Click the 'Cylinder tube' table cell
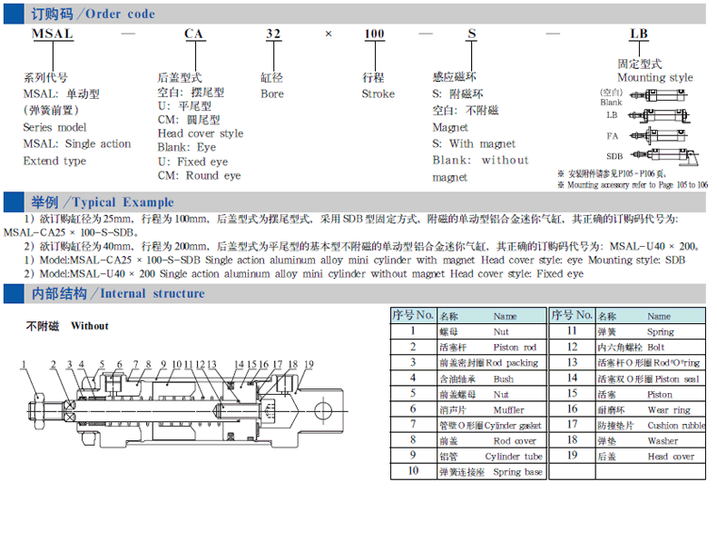Screen dimensions: 717x541 coord(492,457)
